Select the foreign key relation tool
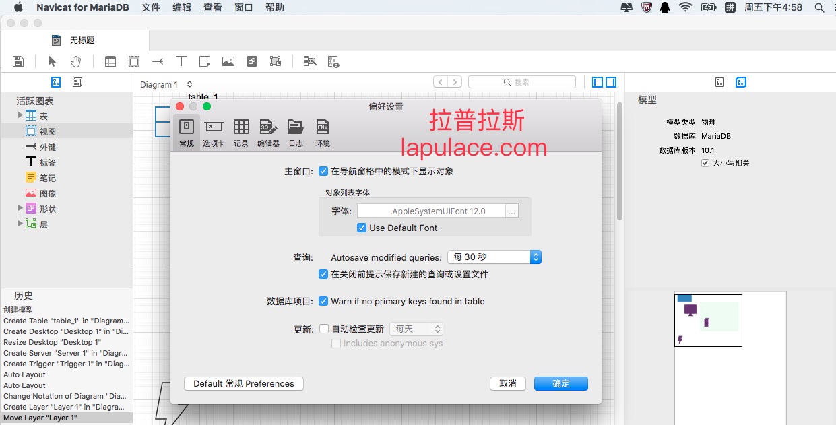Image resolution: width=836 pixels, height=425 pixels. coord(158,61)
